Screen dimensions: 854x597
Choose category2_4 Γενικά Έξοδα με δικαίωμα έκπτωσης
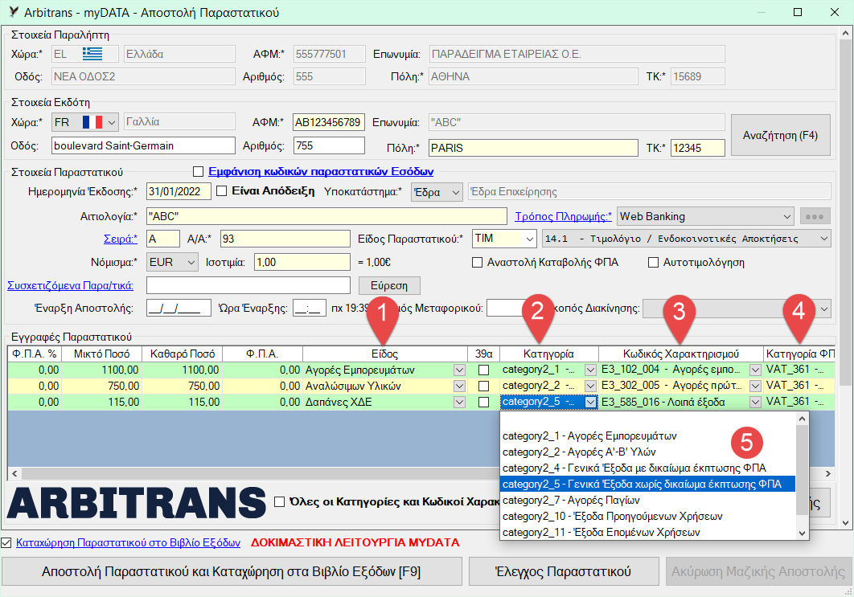pos(647,468)
